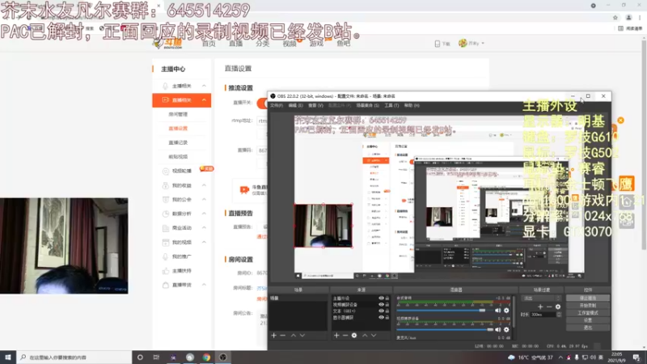647x364 pixels.
Task: Expand 主播相关 section in Douyu sidebar
Action: (x=204, y=86)
